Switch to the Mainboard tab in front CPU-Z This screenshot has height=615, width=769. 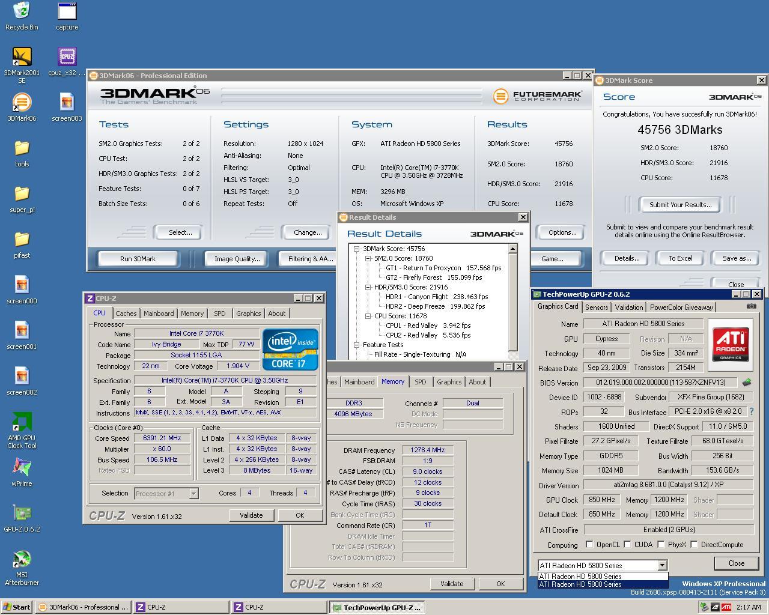click(x=159, y=314)
